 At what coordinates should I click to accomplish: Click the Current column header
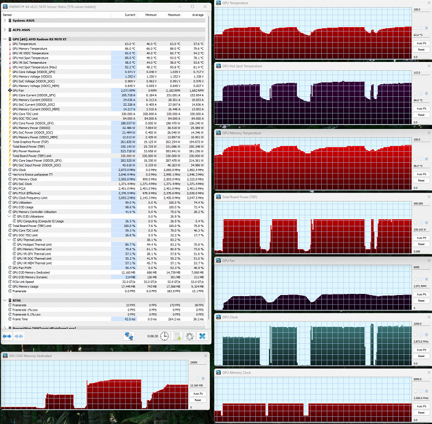tap(124, 15)
